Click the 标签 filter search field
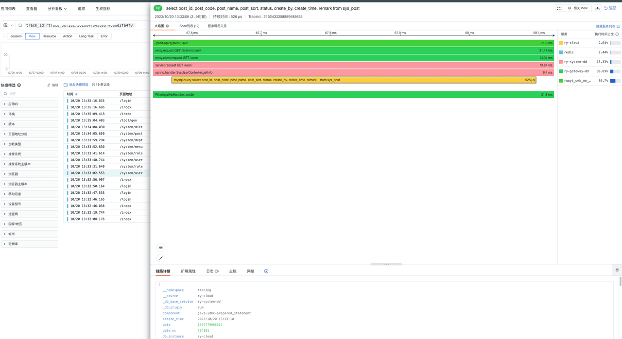This screenshot has width=622, height=339. (30, 94)
